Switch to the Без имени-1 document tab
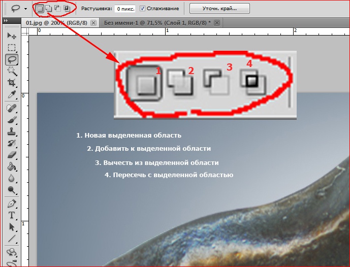 157,23
